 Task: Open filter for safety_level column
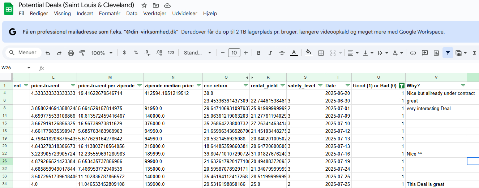(x=320, y=86)
